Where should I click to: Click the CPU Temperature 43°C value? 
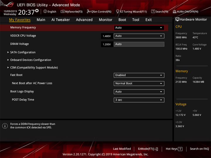pyautogui.click(x=195, y=37)
